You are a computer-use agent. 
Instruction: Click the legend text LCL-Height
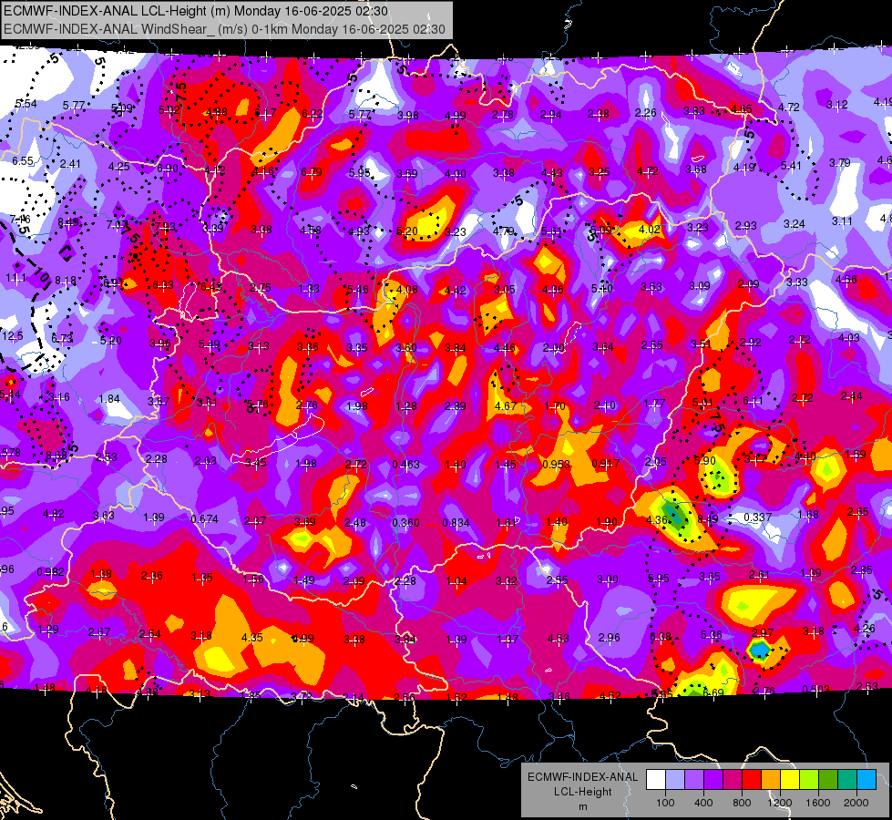pos(582,792)
